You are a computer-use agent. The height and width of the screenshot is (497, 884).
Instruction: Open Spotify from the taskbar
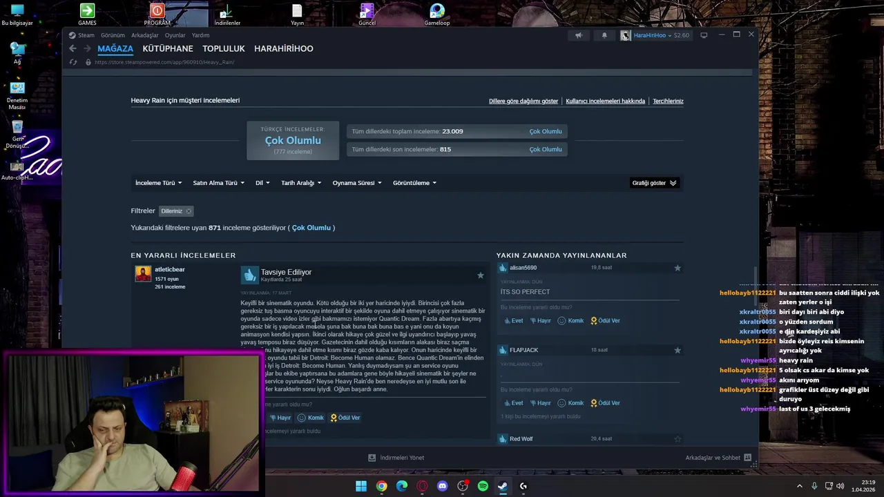click(483, 486)
